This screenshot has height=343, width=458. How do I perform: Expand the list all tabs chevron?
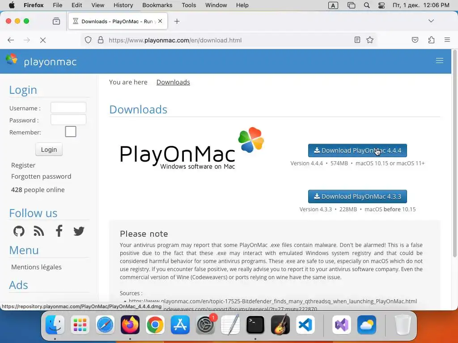coord(431,21)
